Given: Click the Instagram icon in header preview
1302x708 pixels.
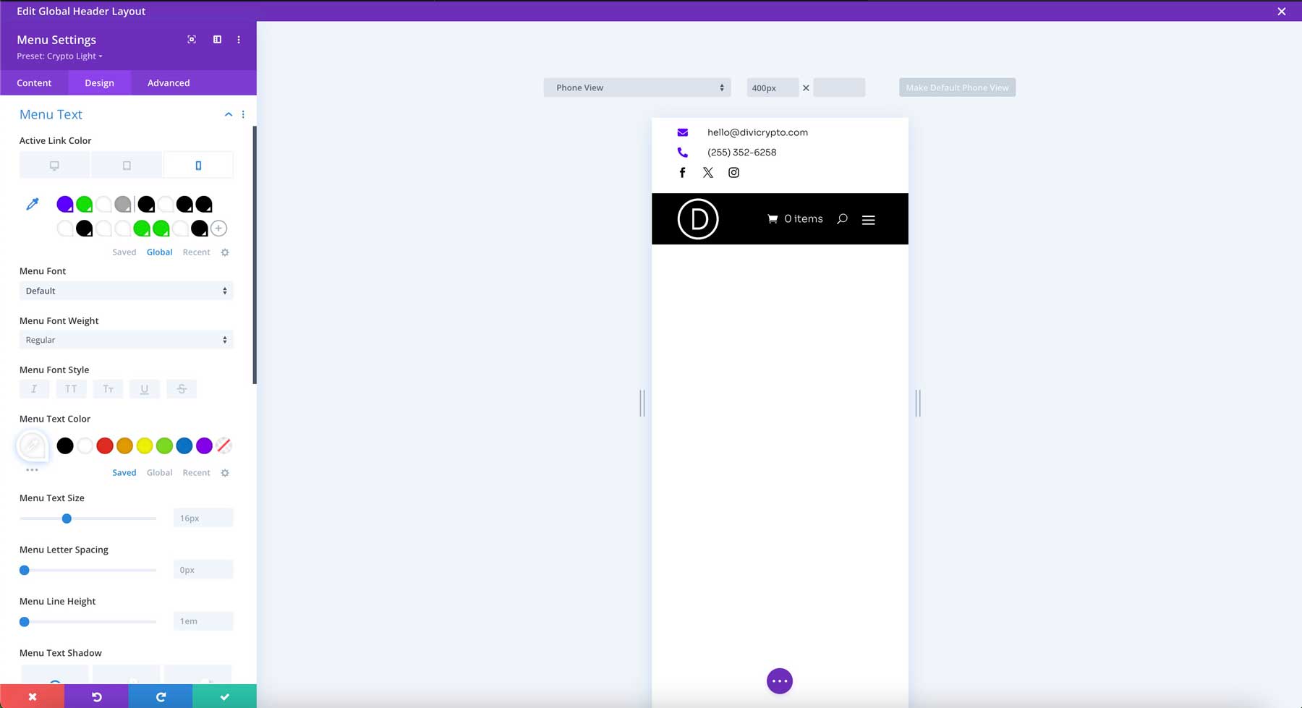Looking at the screenshot, I should click(x=733, y=172).
